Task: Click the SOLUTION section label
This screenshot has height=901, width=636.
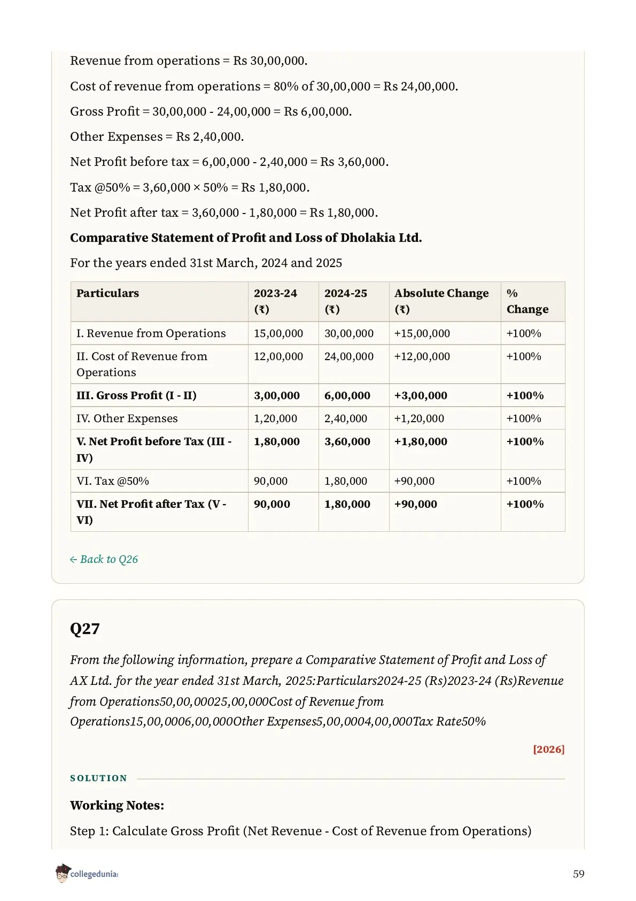Action: (x=99, y=778)
